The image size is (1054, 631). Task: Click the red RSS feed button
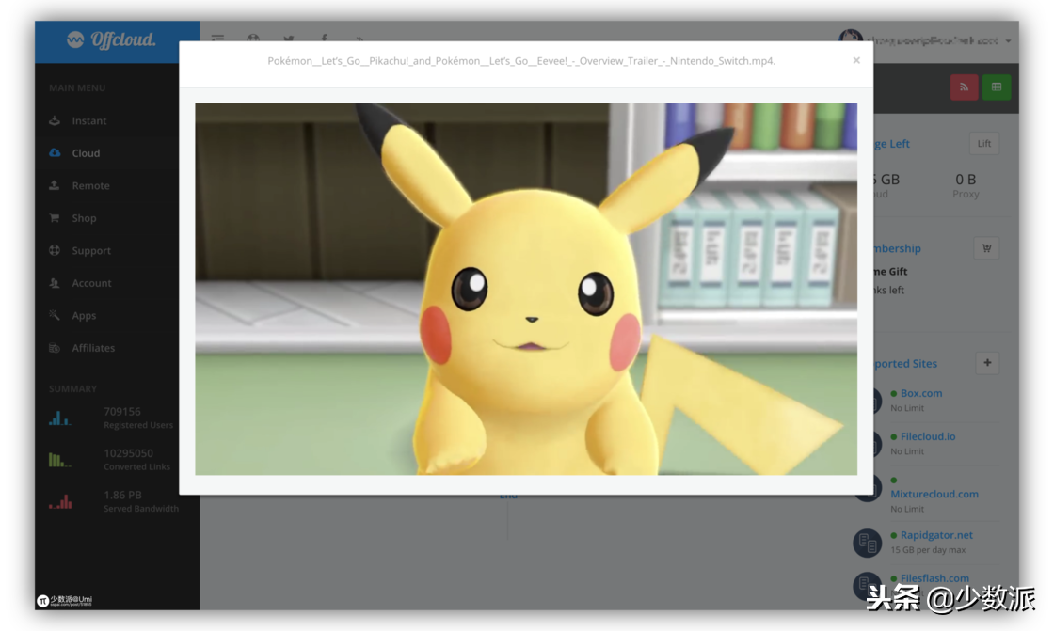964,87
